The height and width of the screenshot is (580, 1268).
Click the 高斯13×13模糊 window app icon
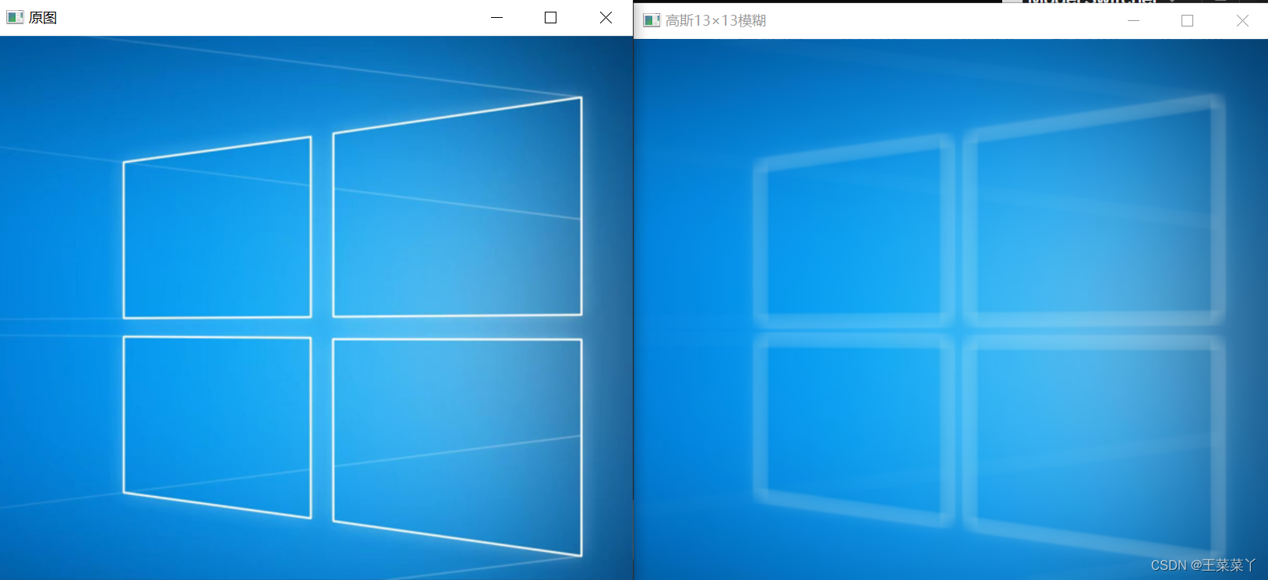(x=652, y=20)
